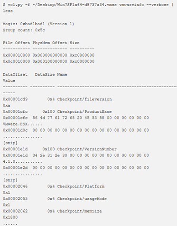The image size is (177, 226).
Task: Click the Size column header
Action: (x=75, y=43)
